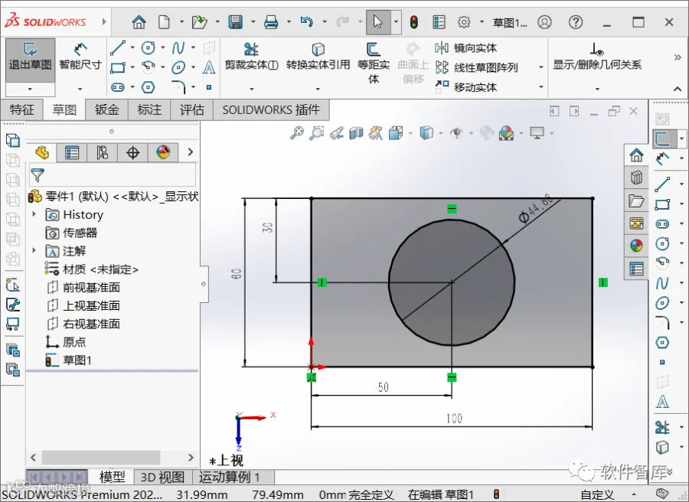
Task: Open dropdown arrow next to Save
Action: point(253,21)
